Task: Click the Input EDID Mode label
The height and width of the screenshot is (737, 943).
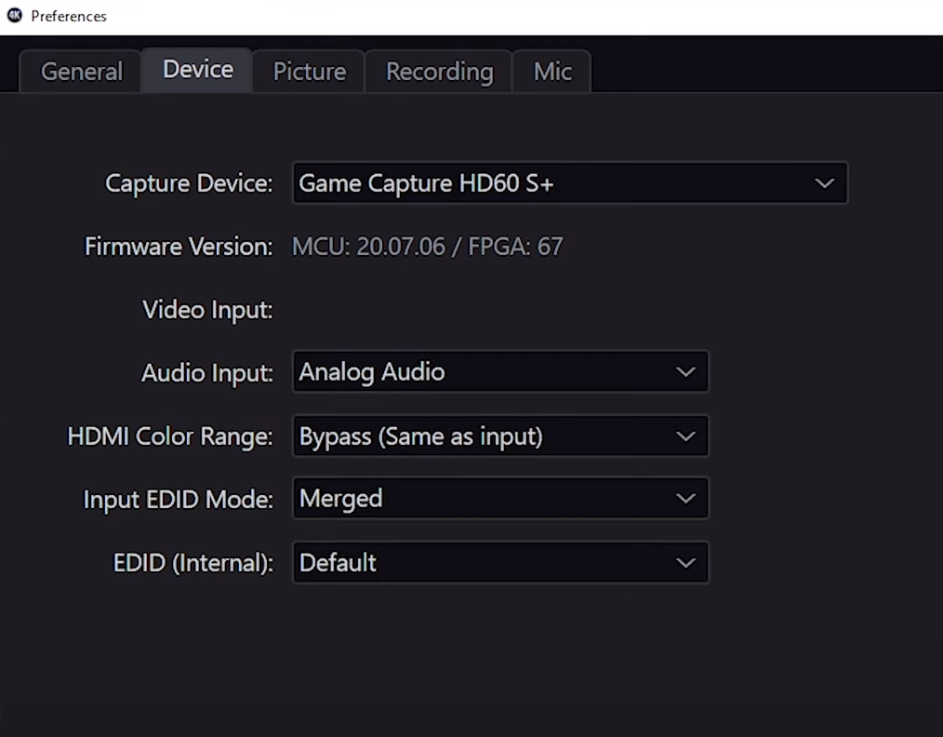Action: coord(178,500)
